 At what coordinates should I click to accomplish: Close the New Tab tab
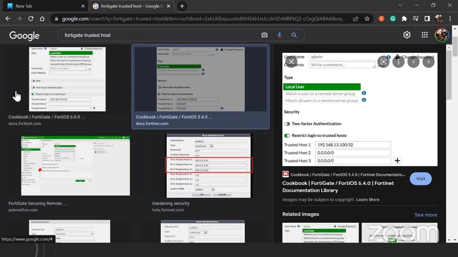(x=83, y=6)
